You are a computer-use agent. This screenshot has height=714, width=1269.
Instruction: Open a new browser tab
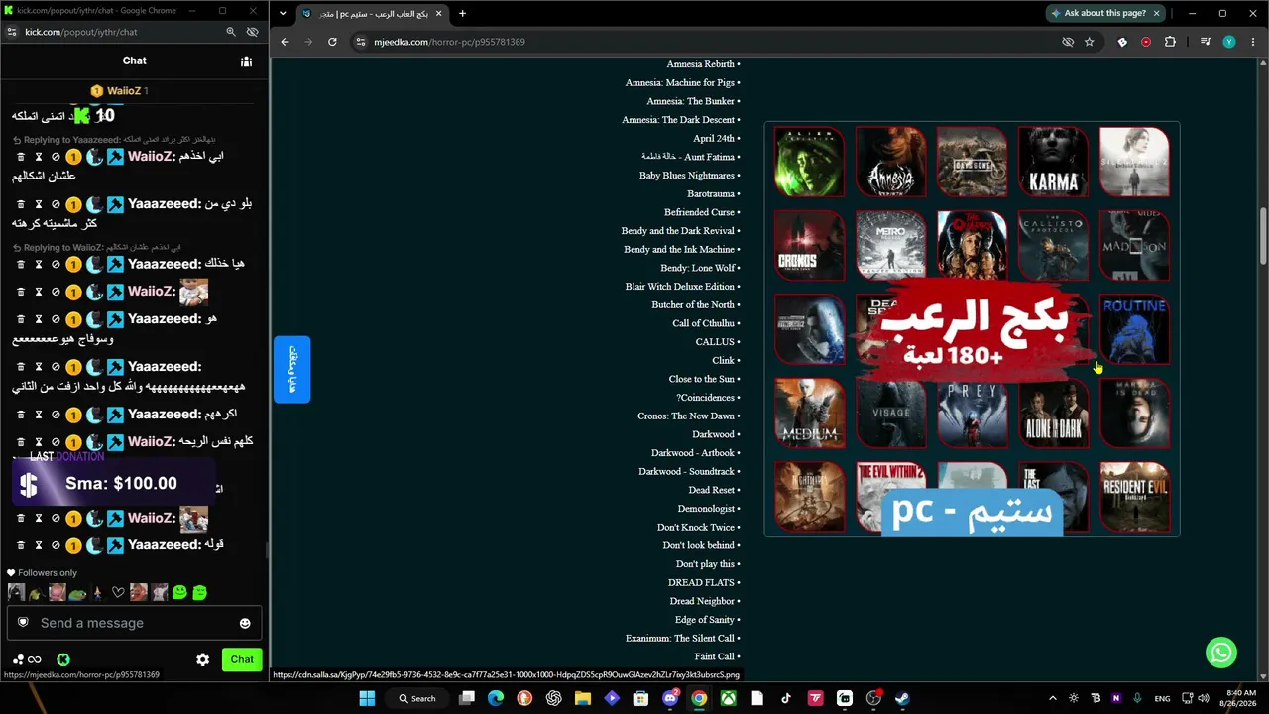click(x=462, y=13)
